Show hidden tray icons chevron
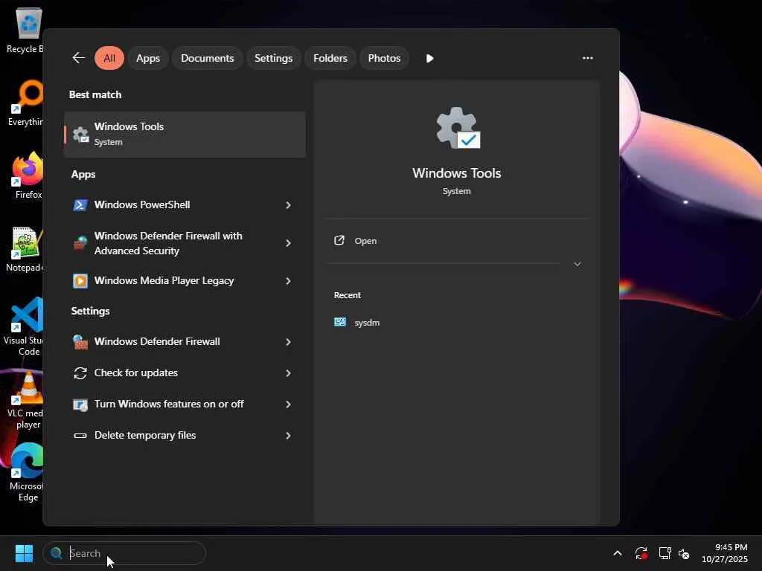This screenshot has width=762, height=571. [617, 553]
